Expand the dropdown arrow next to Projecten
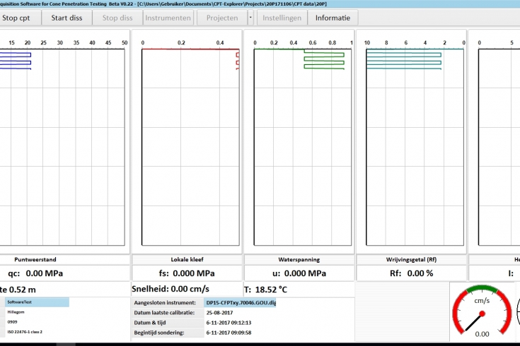 coord(250,18)
